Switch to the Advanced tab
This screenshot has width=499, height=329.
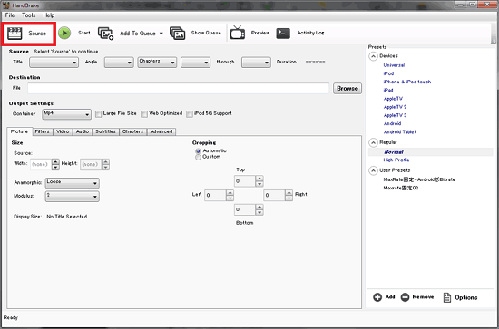coord(161,131)
